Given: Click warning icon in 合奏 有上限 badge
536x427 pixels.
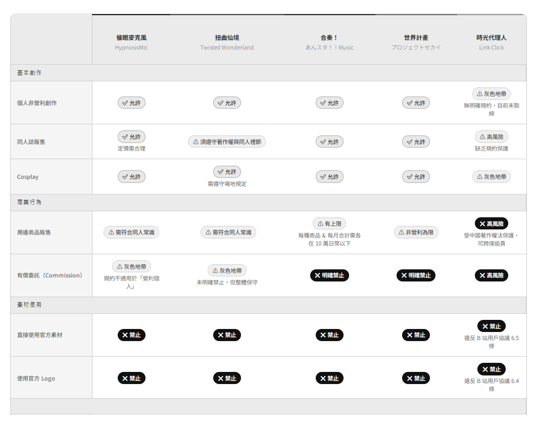Looking at the screenshot, I should tap(320, 223).
